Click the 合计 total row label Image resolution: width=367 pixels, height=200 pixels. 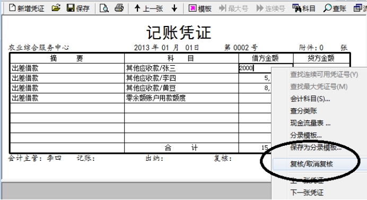(181, 148)
